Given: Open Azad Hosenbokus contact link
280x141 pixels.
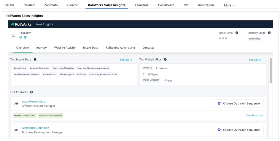Looking at the screenshot, I should pos(34,102).
